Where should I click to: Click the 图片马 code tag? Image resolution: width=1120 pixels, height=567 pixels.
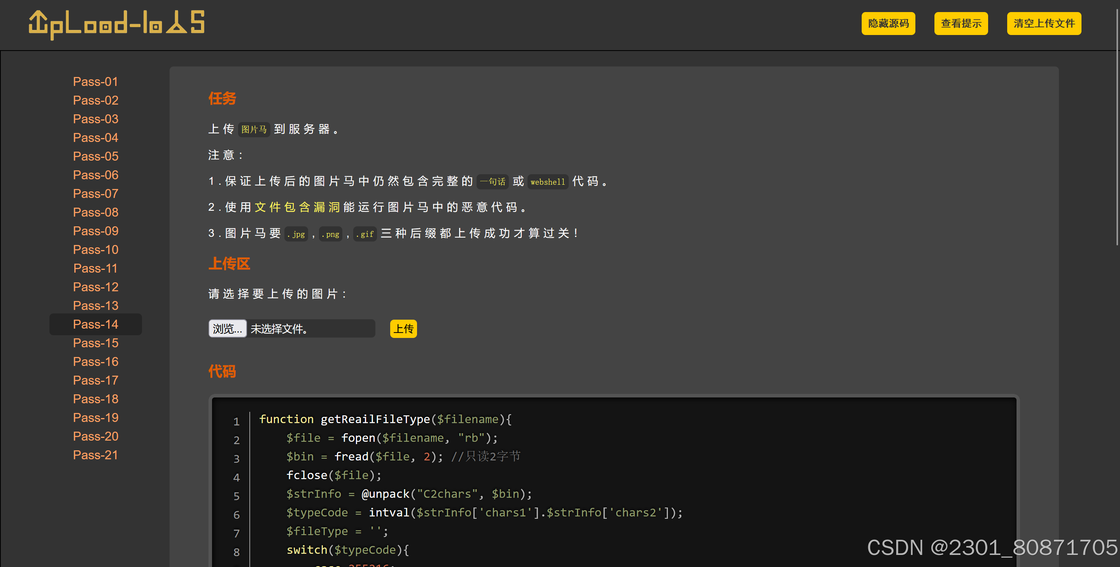click(254, 129)
